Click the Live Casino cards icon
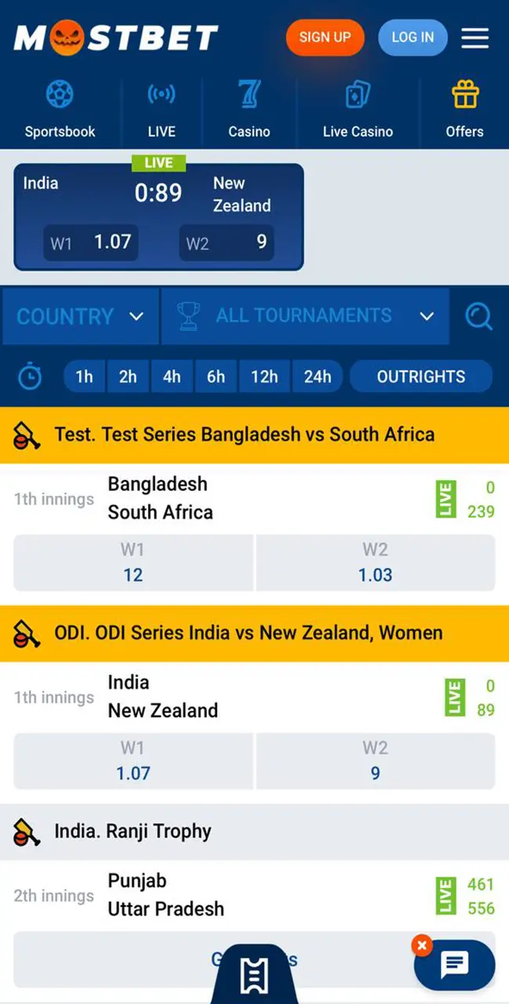This screenshot has width=509, height=1004. 357,93
